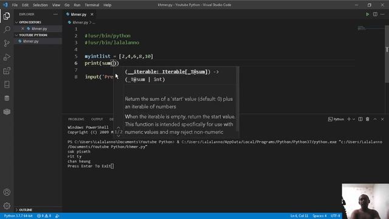This screenshot has height=219, width=389.
Task: Click the VS Code logo menu icon
Action: (x=5, y=5)
